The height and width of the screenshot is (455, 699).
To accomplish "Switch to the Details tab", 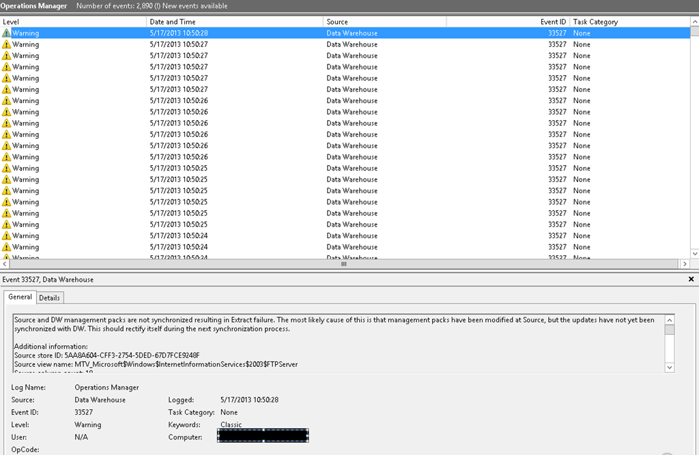I will 49,297.
